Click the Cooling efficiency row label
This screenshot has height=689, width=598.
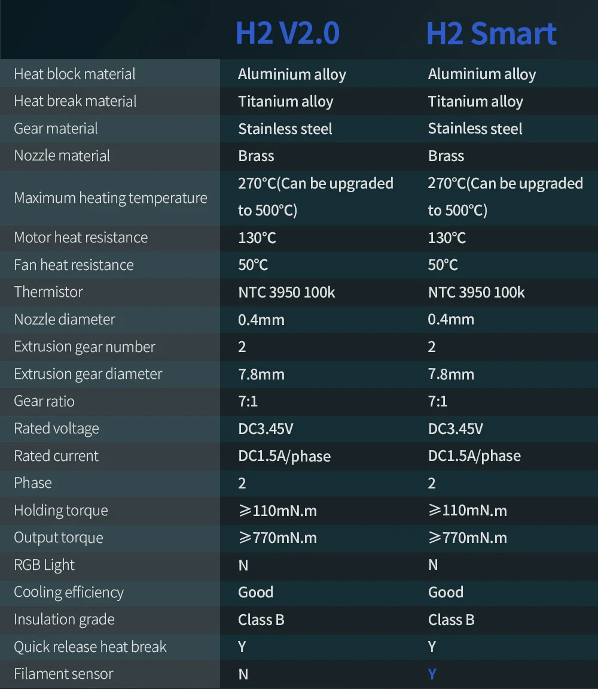click(69, 593)
